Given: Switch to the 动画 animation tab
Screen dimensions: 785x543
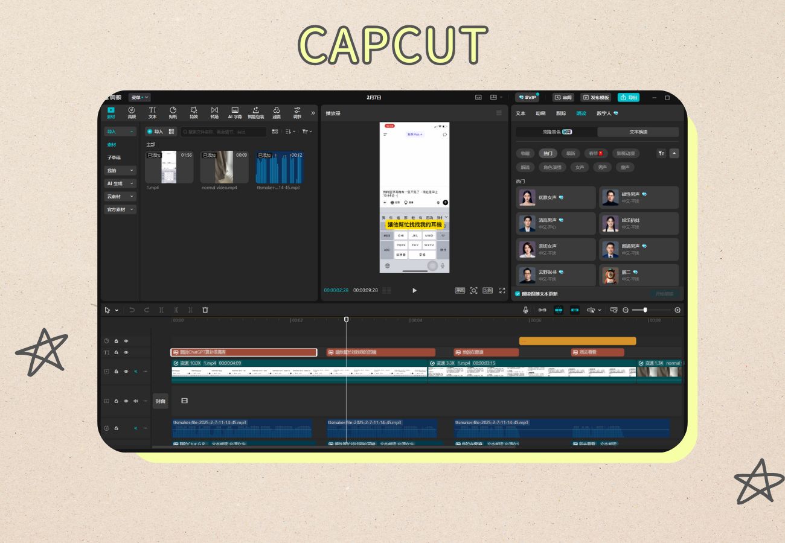Looking at the screenshot, I should click(540, 113).
